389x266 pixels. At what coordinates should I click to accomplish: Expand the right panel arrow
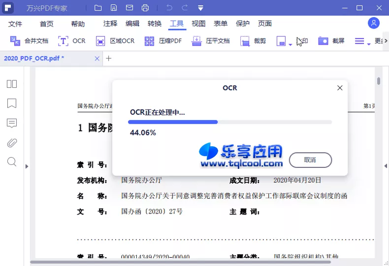pyautogui.click(x=386, y=166)
